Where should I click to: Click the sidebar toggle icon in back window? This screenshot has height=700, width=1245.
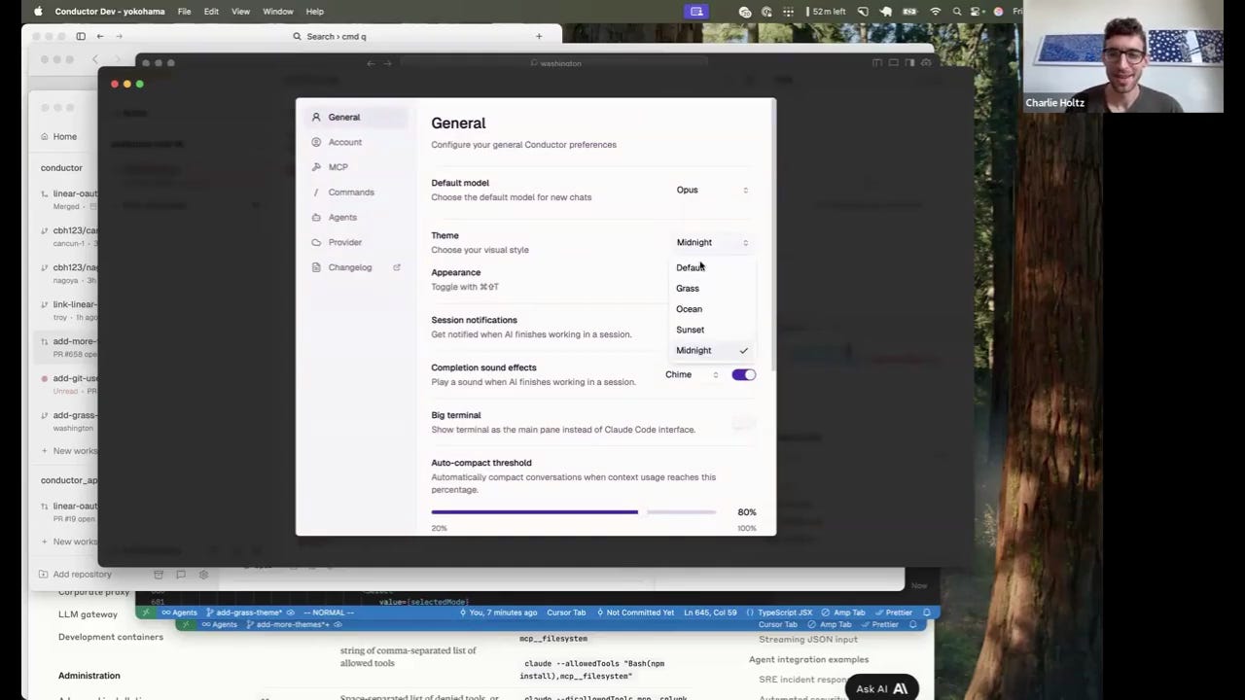(x=81, y=36)
